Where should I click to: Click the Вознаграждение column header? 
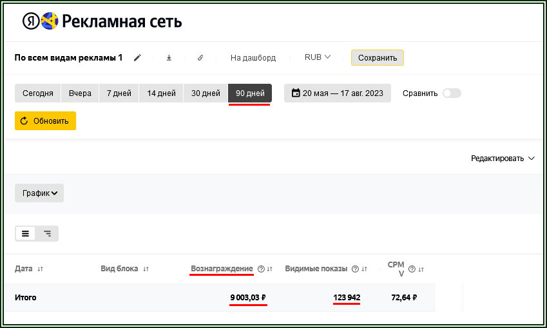pos(222,269)
